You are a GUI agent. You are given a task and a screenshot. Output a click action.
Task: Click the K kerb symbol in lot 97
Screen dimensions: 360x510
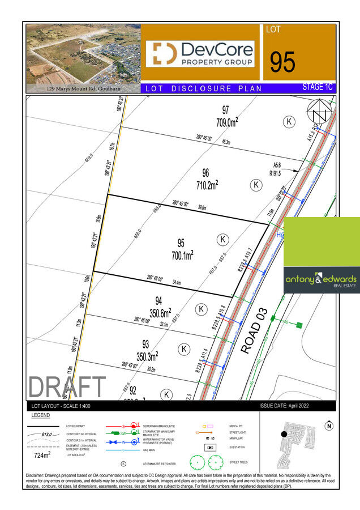[x=289, y=122]
